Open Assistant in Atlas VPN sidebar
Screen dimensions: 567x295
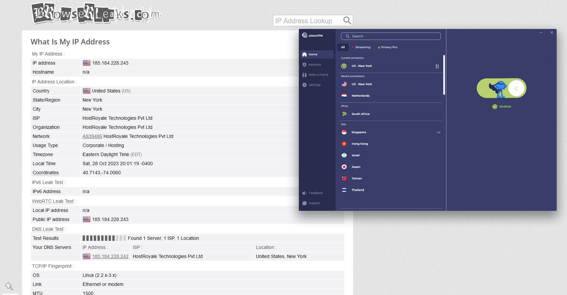click(312, 64)
